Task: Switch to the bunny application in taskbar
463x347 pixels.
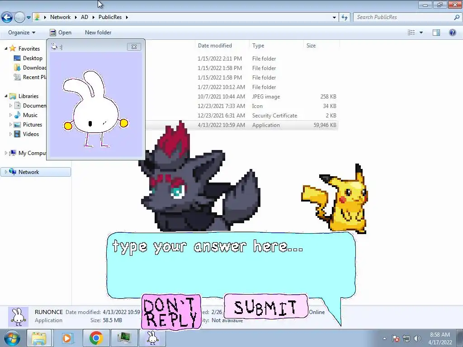Action: 152,338
